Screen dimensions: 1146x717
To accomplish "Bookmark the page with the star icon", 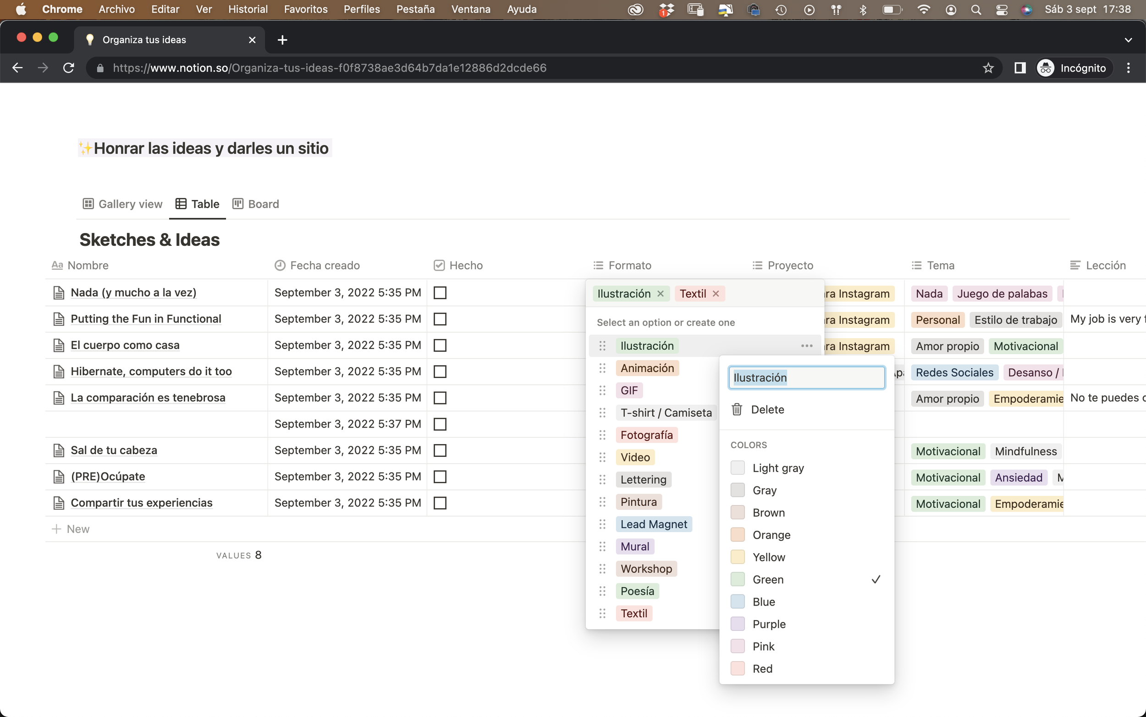I will point(988,68).
